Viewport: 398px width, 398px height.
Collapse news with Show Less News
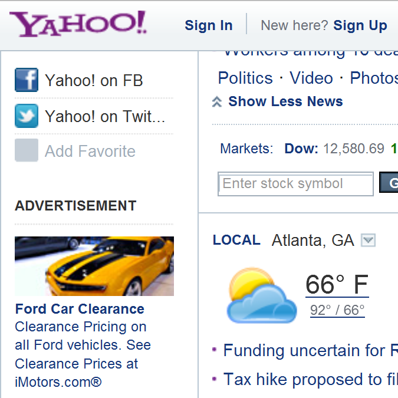tap(285, 101)
